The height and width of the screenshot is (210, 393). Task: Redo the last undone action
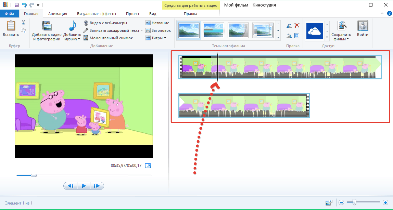[x=31, y=5]
